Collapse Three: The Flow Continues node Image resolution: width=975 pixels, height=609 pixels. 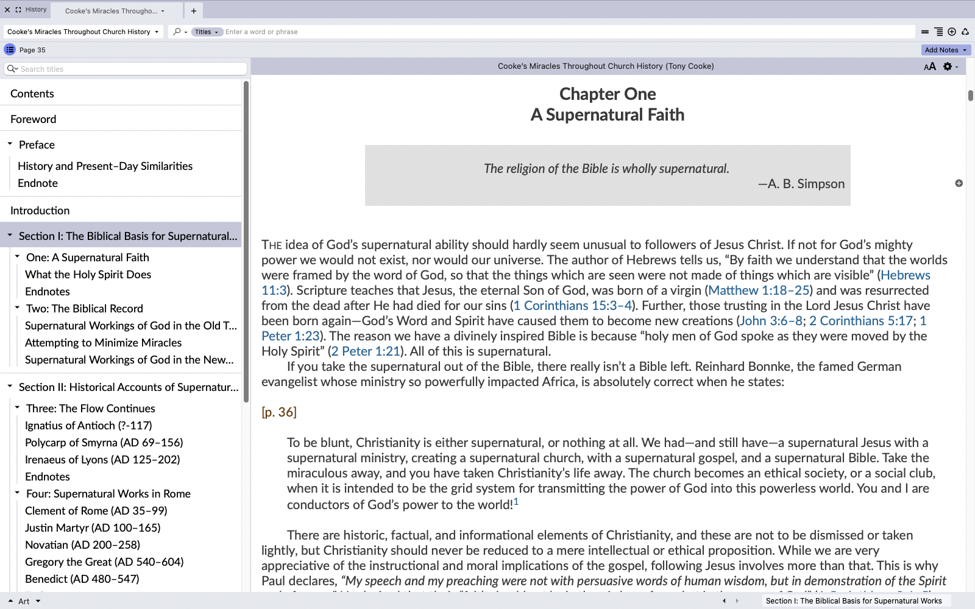tap(17, 407)
